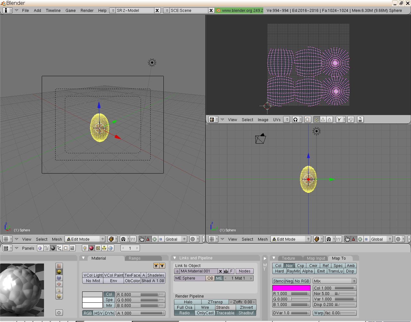Click the magenta texture color swatch
Viewport: 411px width, 322px height.
291,288
